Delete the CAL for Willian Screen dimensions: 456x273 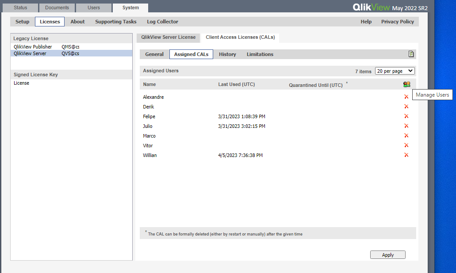[x=406, y=155]
